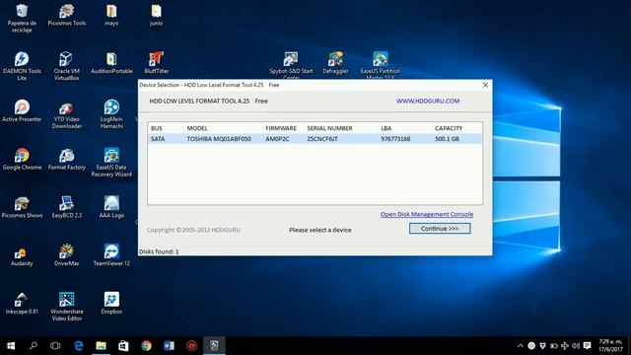This screenshot has width=631, height=355.
Task: Open Dropbox desktop shortcut
Action: 111,303
